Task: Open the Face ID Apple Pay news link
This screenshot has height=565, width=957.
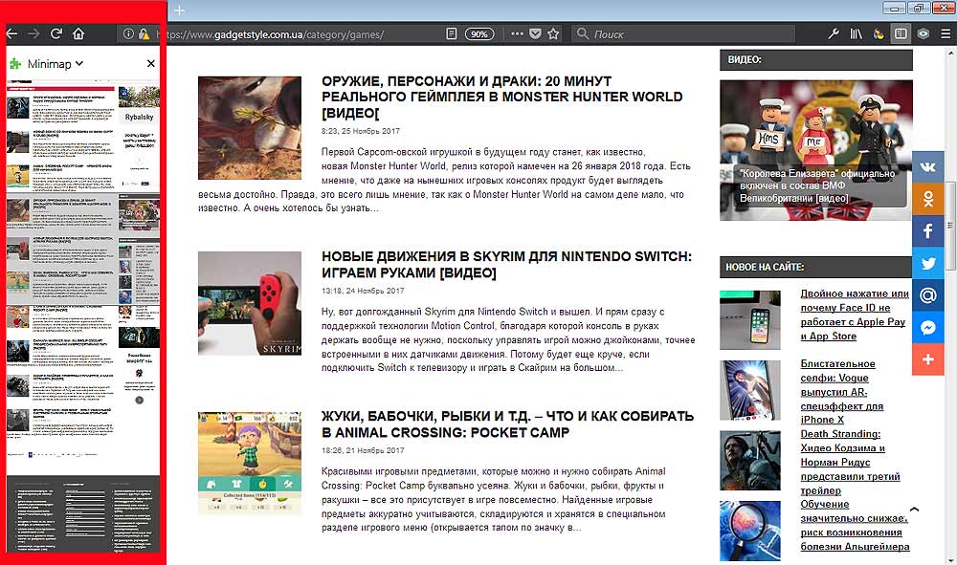Action: [x=855, y=315]
